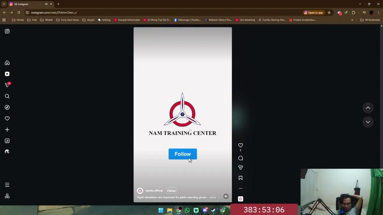Mute the tab via its speaker icon
This screenshot has width=383, height=215.
pos(46,4)
